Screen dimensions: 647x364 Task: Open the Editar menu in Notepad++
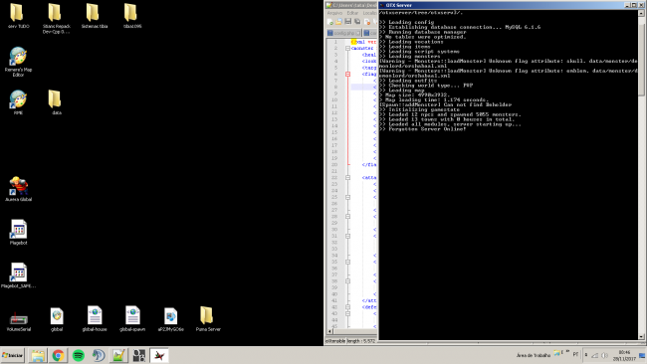[352, 13]
